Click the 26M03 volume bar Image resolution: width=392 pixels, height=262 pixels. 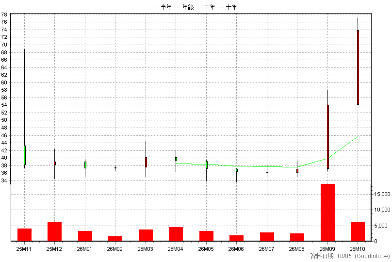146,235
